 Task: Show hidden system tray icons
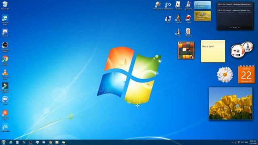(x=233, y=142)
